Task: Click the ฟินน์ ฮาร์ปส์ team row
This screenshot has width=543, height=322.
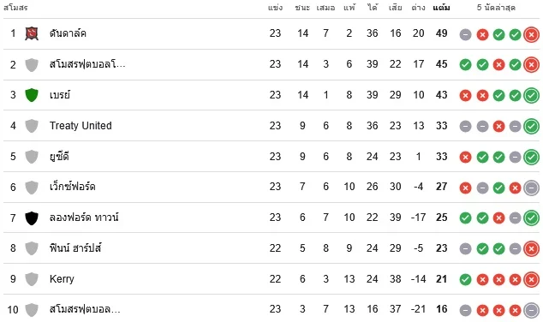Action: tap(271, 248)
